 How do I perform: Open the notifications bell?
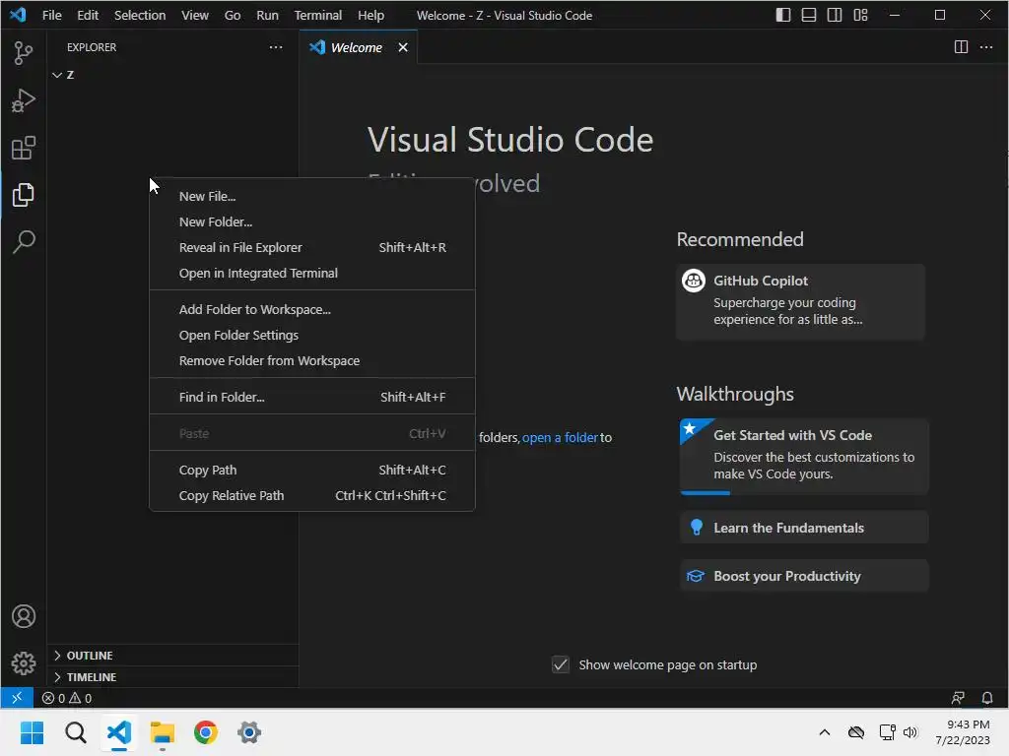(986, 698)
